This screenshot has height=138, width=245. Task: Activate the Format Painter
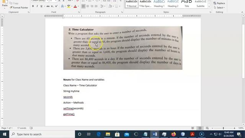(x=19, y=8)
